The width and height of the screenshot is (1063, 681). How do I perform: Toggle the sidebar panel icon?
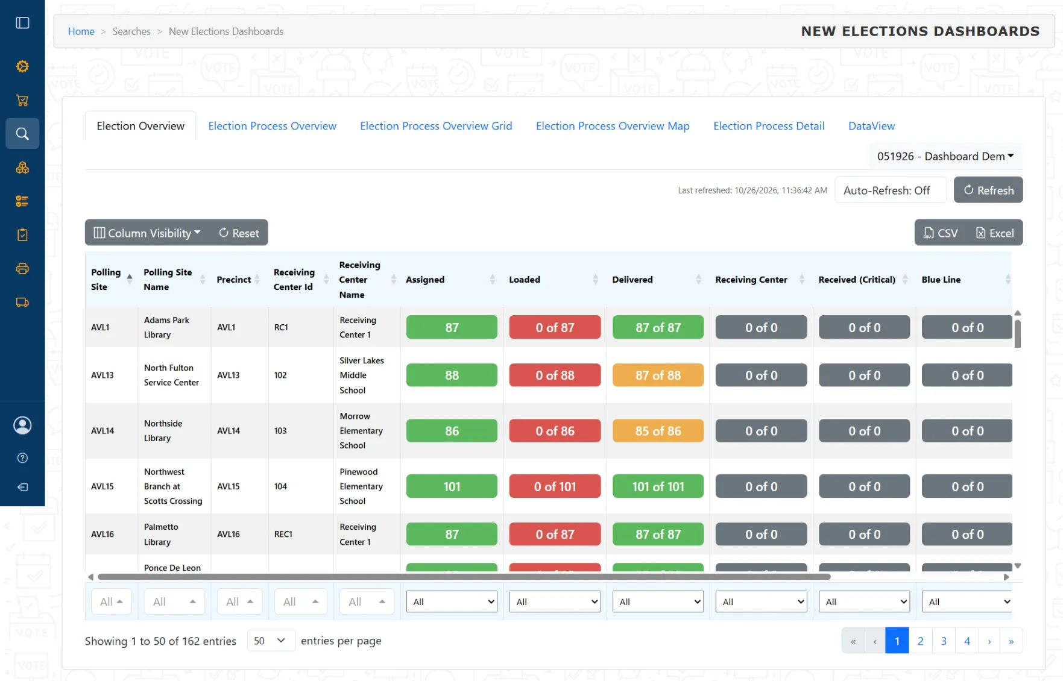coord(22,23)
